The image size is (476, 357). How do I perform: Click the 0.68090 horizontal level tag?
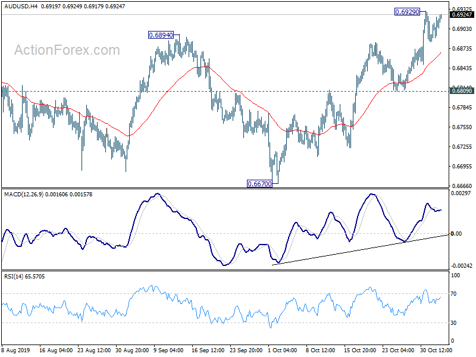click(462, 91)
